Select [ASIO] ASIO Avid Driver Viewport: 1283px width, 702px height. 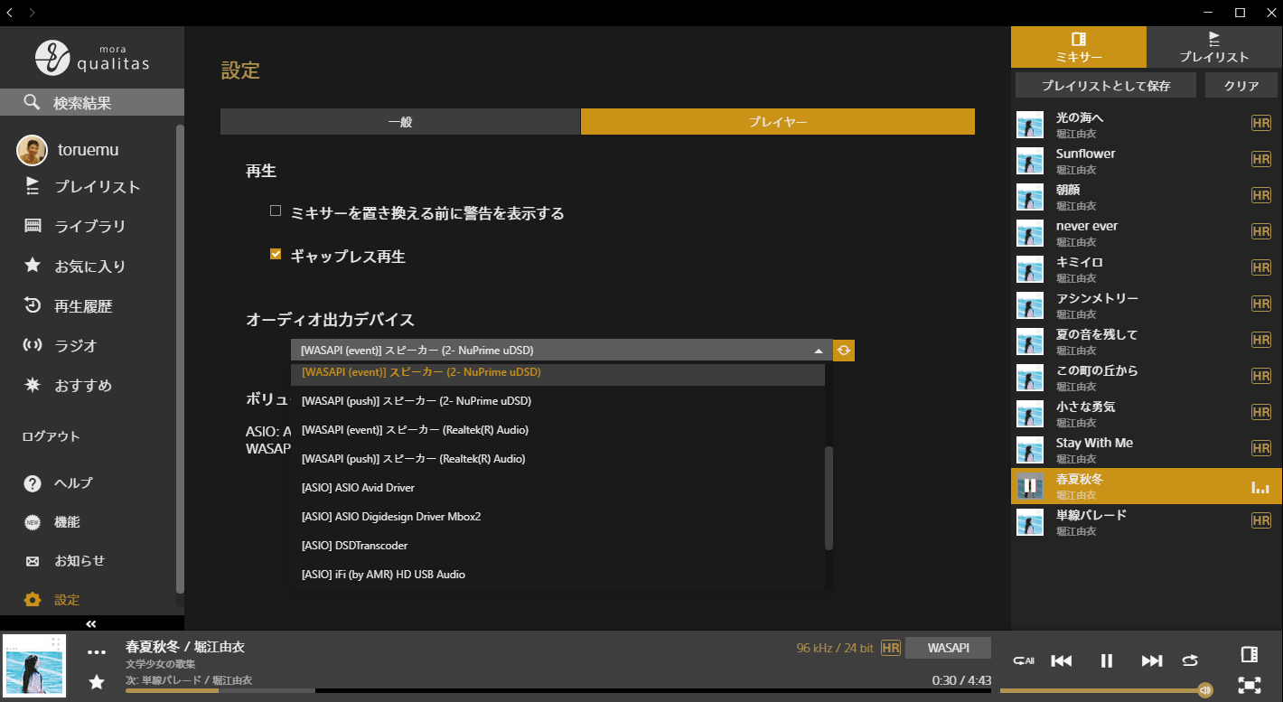click(x=557, y=488)
